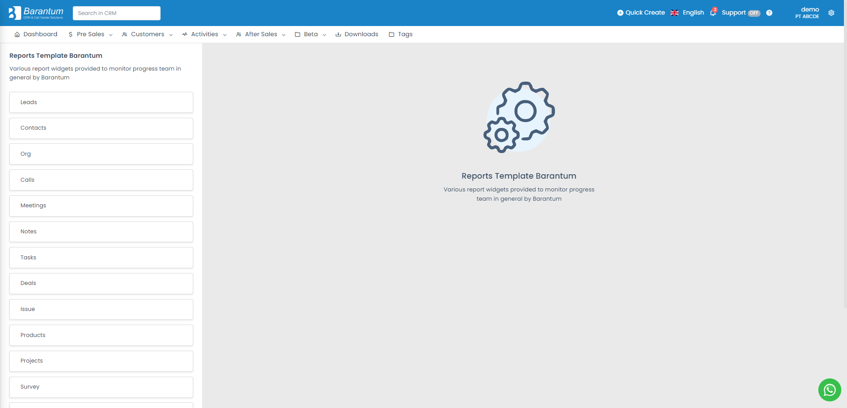Open the English language selector
The image size is (847, 408).
tap(693, 13)
